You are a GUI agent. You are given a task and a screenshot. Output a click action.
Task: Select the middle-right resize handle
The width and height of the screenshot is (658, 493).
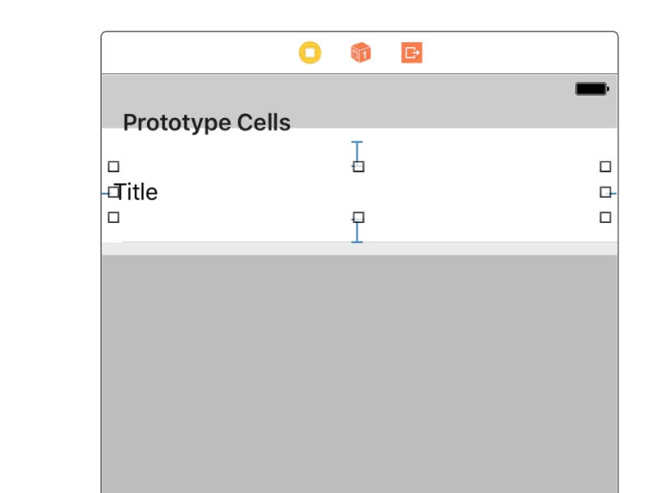[x=605, y=192]
